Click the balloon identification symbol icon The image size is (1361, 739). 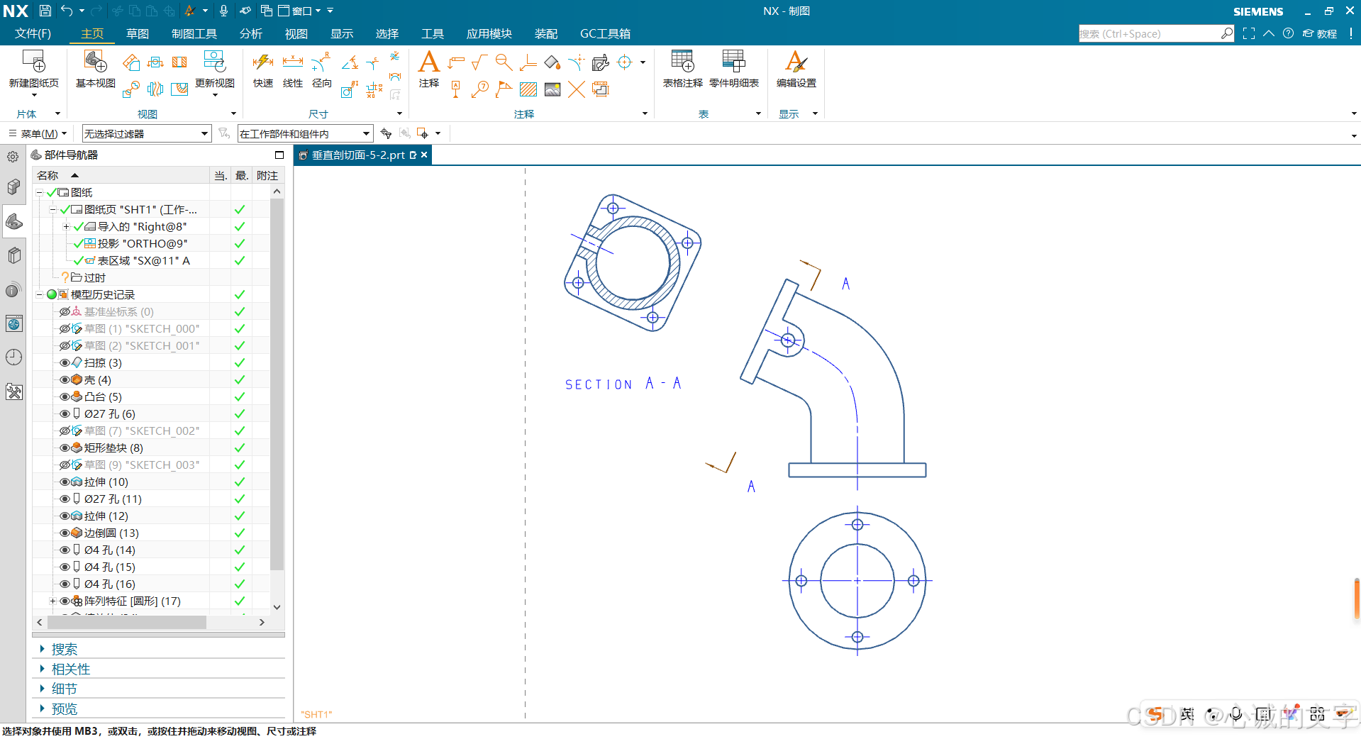[480, 89]
